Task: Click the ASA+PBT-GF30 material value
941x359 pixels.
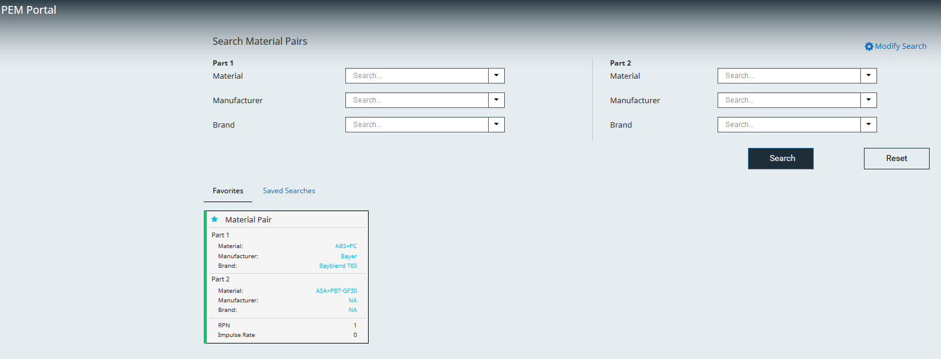Action: 336,291
